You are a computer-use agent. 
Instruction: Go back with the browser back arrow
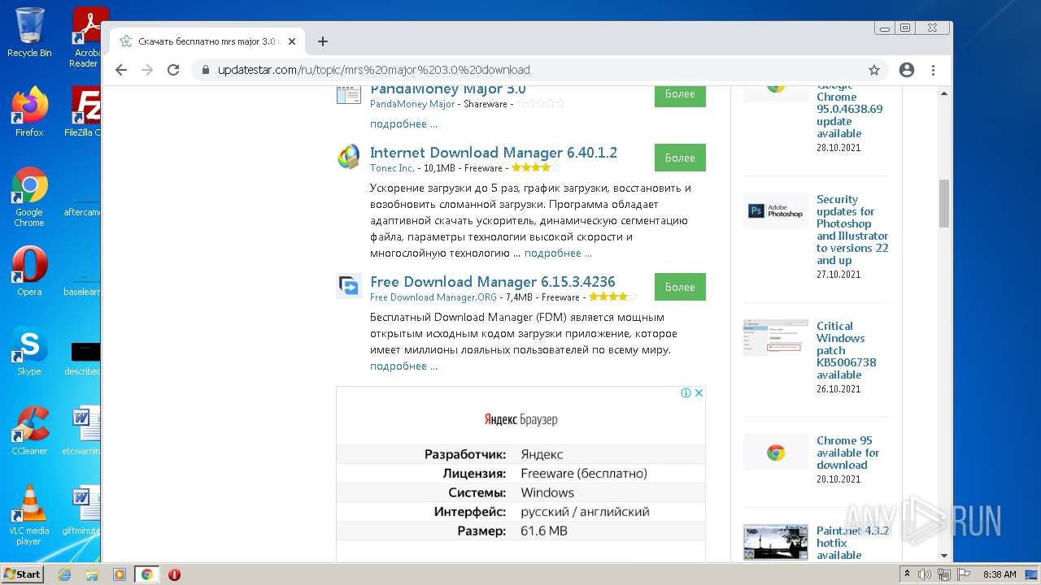point(121,70)
